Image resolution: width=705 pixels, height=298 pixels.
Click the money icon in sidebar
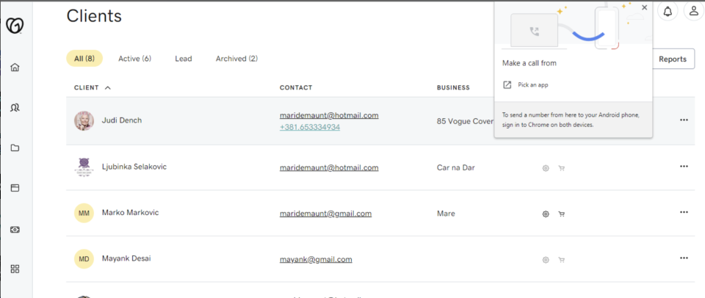[15, 229]
